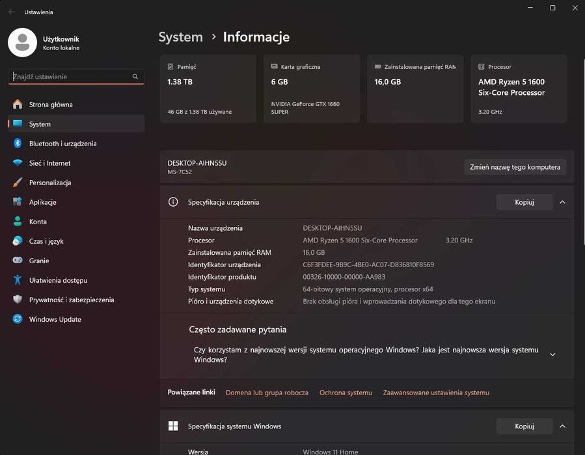Open the Personalizacja section

pyautogui.click(x=76, y=183)
